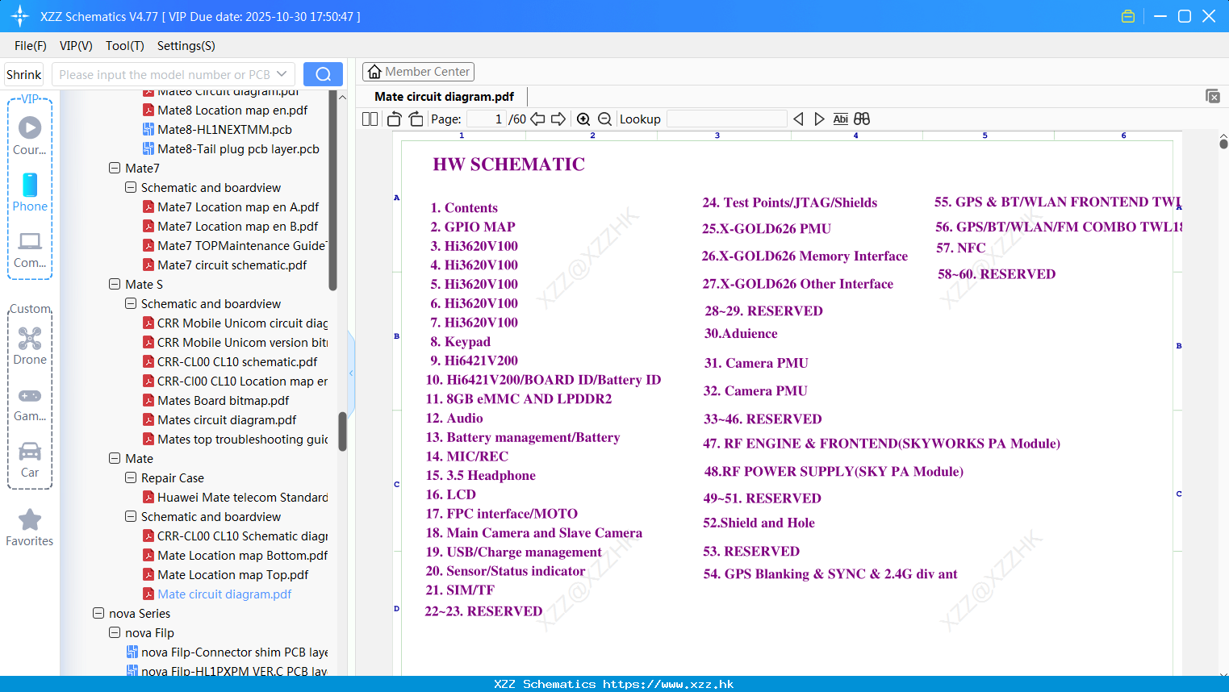Open the Member Center
Image resolution: width=1229 pixels, height=692 pixels.
pyautogui.click(x=418, y=72)
